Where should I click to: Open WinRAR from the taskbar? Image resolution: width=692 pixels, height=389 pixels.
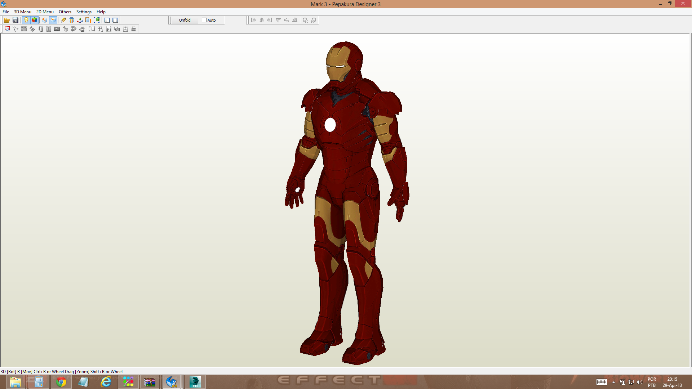(x=150, y=382)
